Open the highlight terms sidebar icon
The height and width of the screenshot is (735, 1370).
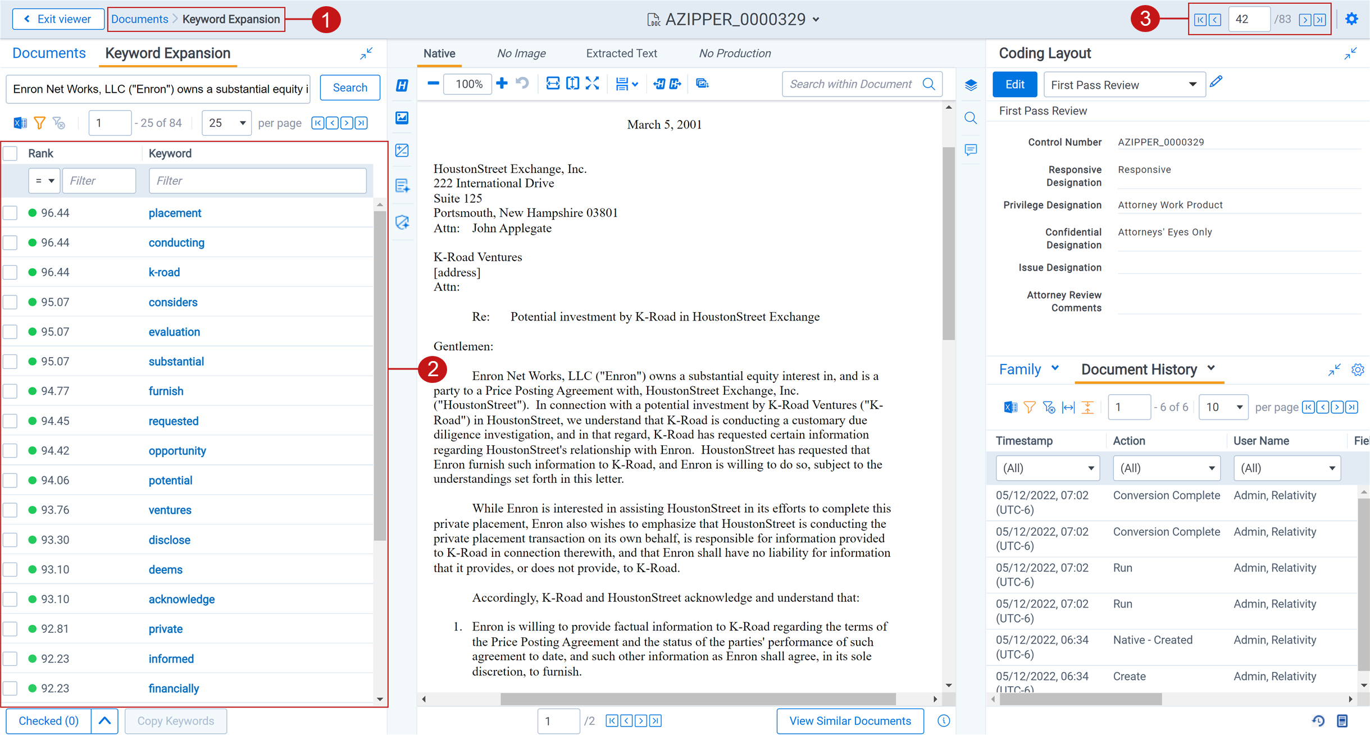point(402,85)
